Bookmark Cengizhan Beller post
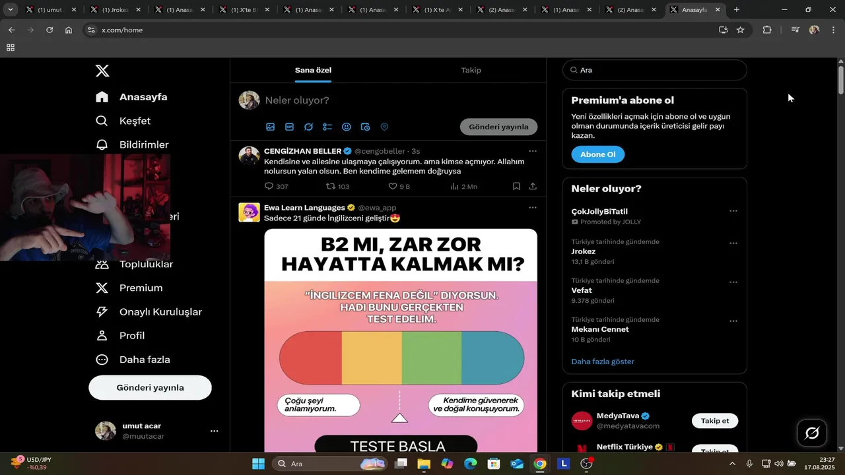The height and width of the screenshot is (475, 845). 517,187
